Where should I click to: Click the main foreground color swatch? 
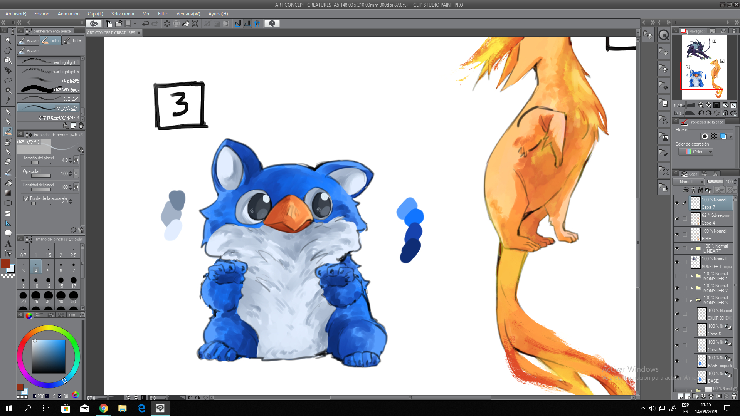[5, 263]
